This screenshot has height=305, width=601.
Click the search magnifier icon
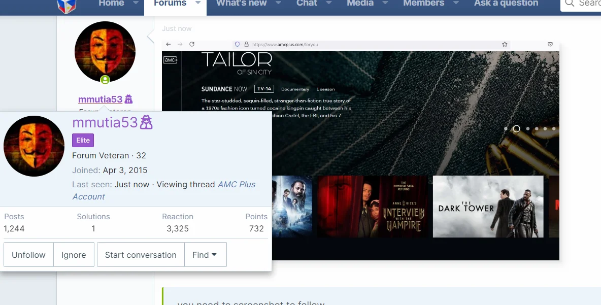coord(570,4)
